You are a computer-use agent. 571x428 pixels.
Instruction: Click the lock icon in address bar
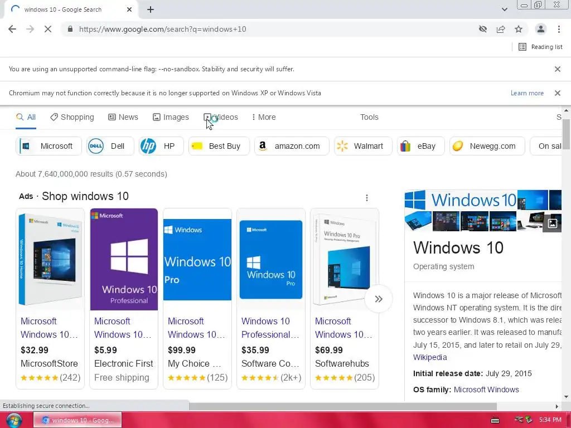[x=70, y=29]
